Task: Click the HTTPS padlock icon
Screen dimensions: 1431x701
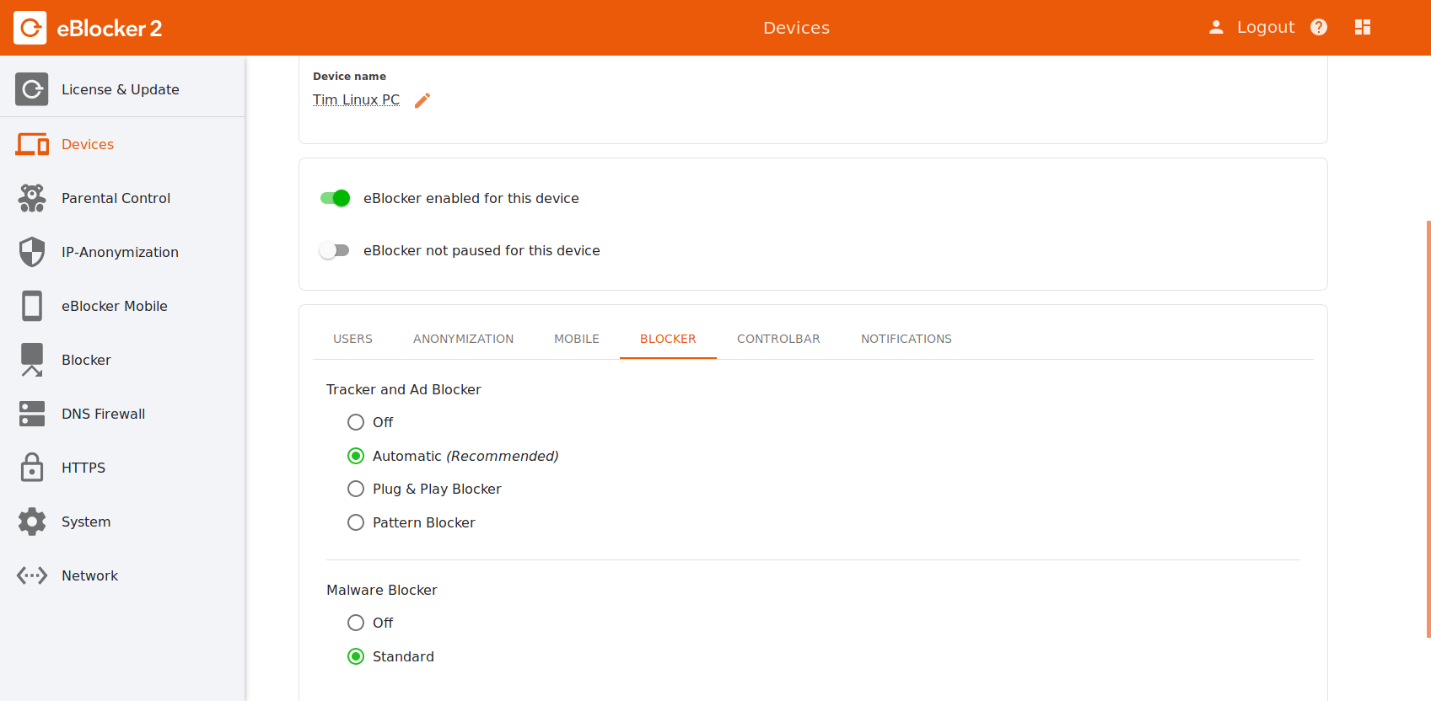Action: point(32,468)
